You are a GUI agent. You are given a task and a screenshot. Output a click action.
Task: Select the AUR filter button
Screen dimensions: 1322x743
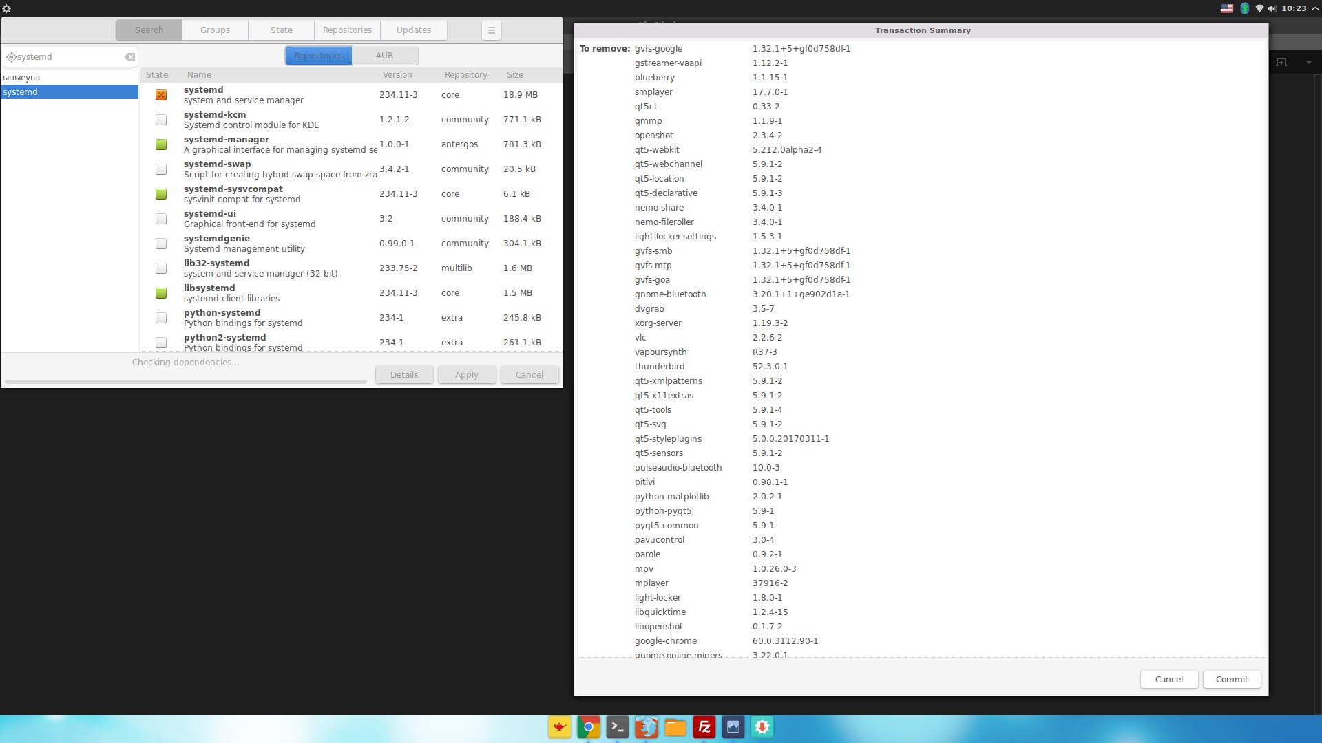[x=385, y=56]
